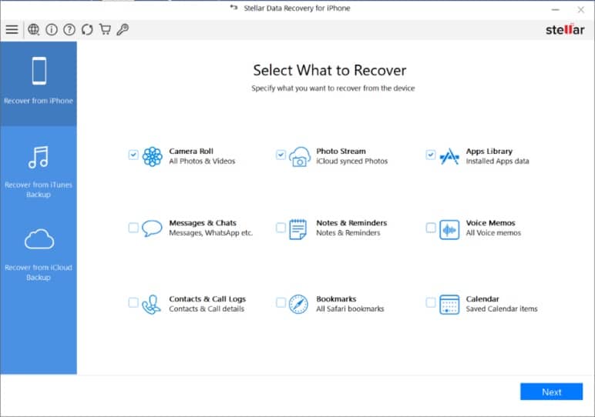The width and height of the screenshot is (595, 417).
Task: Uncheck the Camera Roll checkbox
Action: click(133, 155)
